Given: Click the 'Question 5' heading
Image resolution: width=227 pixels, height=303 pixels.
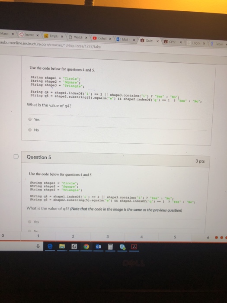Looking at the screenshot, I should pos(39,157).
